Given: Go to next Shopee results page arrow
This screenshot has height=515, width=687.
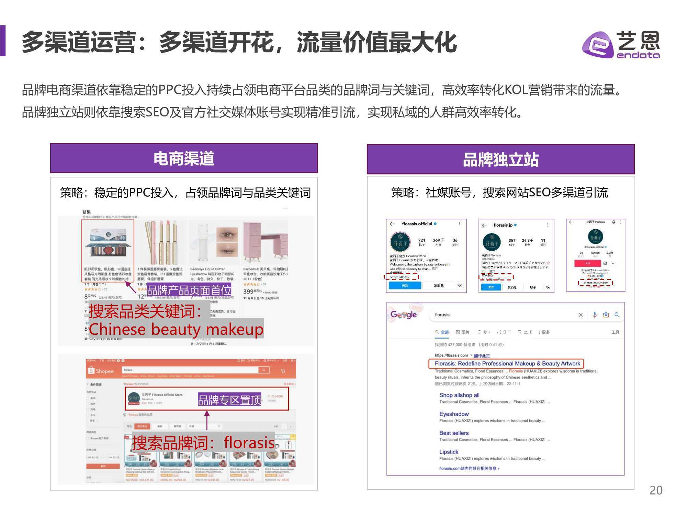Looking at the screenshot, I should click(291, 426).
